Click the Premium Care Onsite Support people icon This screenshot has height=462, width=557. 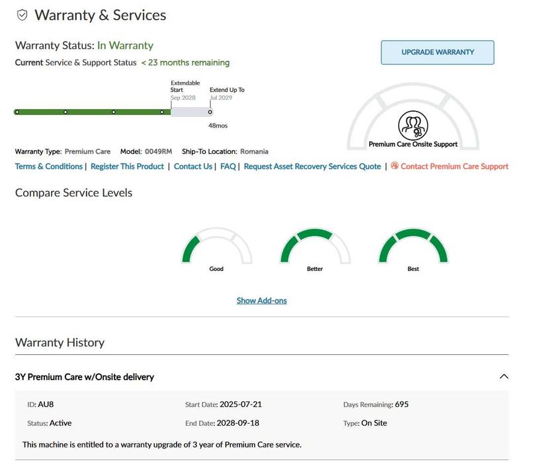[x=413, y=126]
